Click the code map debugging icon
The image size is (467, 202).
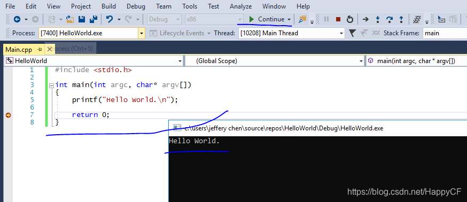click(417, 20)
